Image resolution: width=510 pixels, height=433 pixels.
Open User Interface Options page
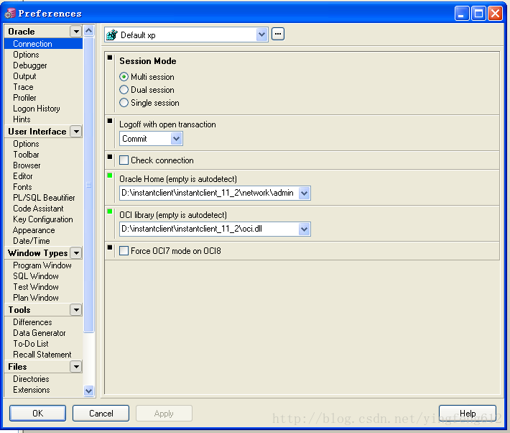[26, 144]
